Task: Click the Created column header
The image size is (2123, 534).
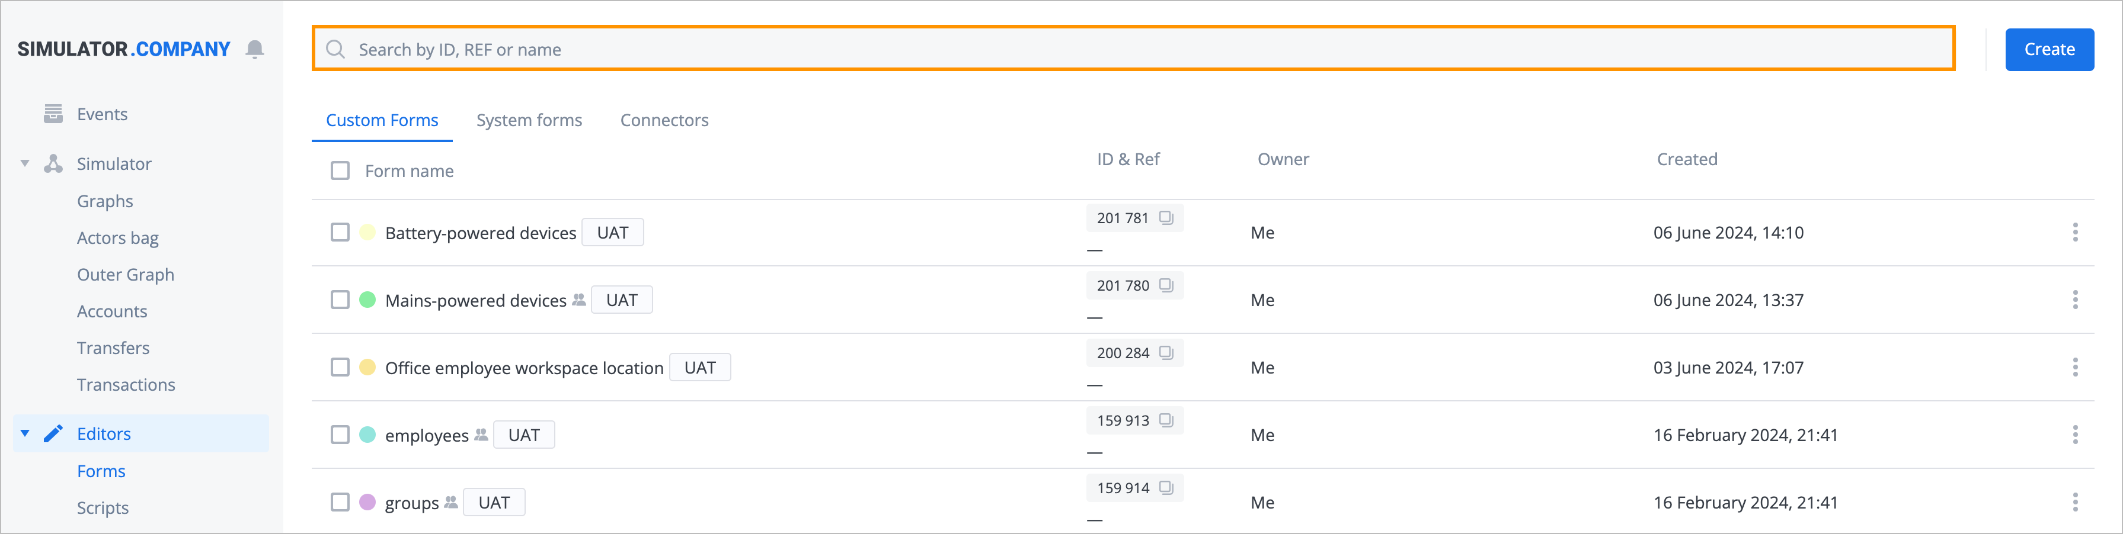Action: pyautogui.click(x=1687, y=160)
